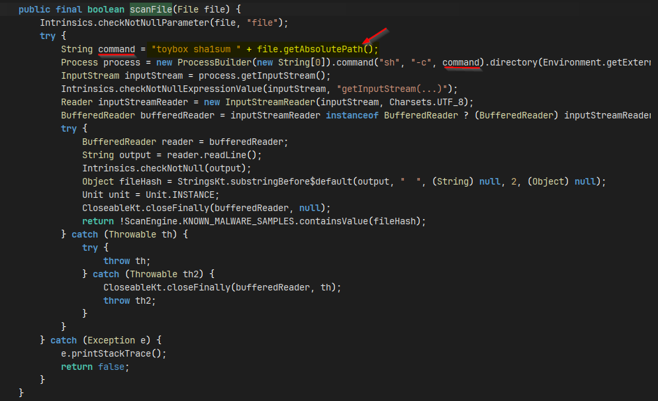Click the fileHash variable declaration

(140, 181)
